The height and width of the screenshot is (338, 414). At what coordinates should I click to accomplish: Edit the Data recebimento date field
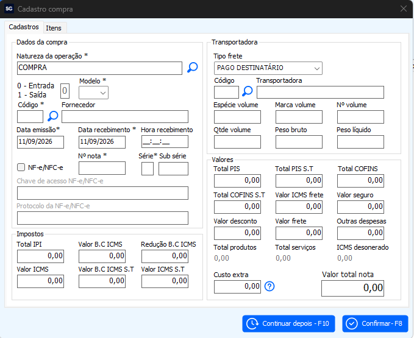pyautogui.click(x=102, y=142)
